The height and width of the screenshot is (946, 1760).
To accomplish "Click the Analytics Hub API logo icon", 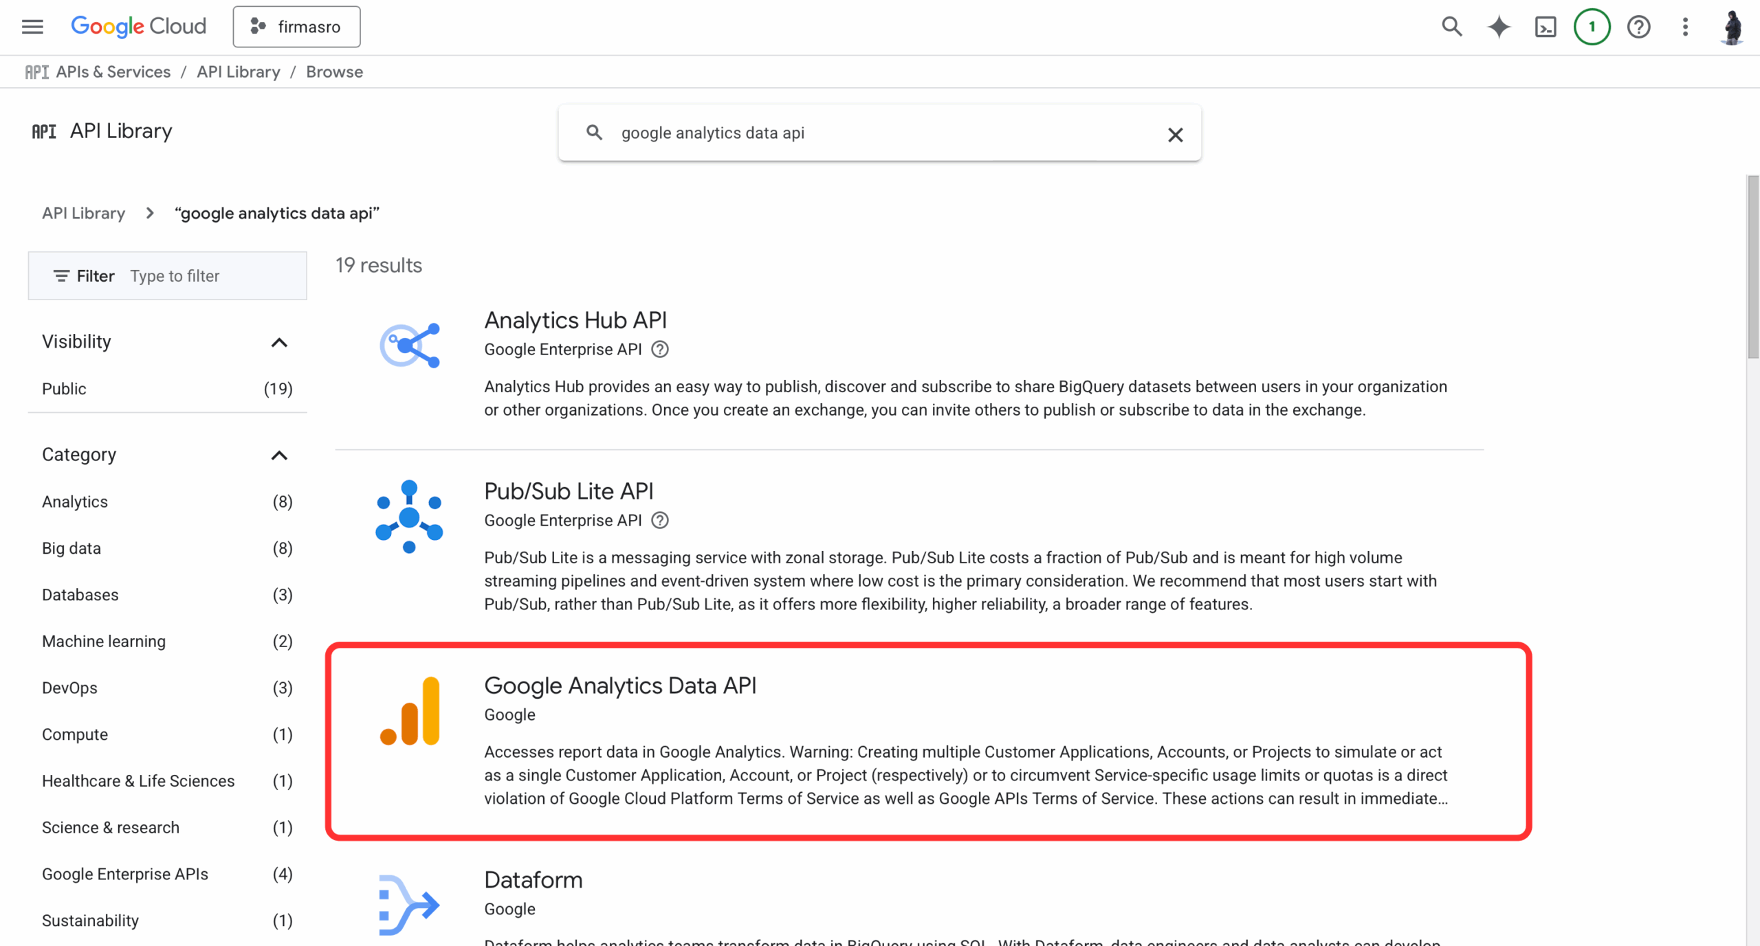I will pos(410,345).
